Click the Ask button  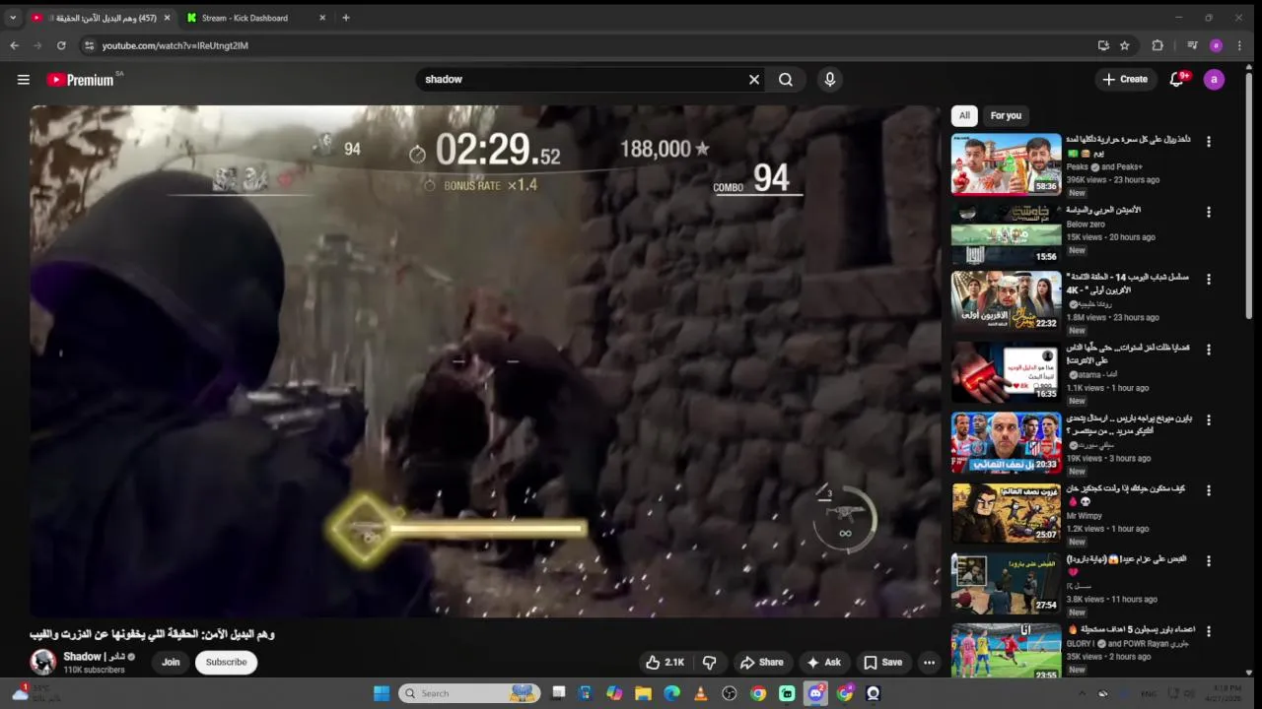[823, 663]
